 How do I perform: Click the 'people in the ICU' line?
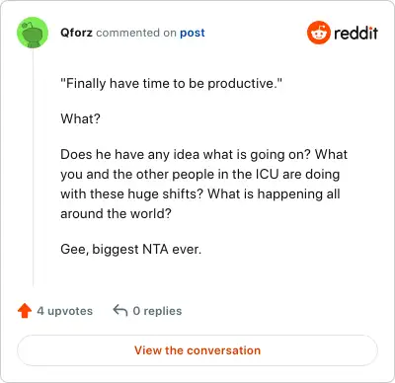click(x=200, y=174)
